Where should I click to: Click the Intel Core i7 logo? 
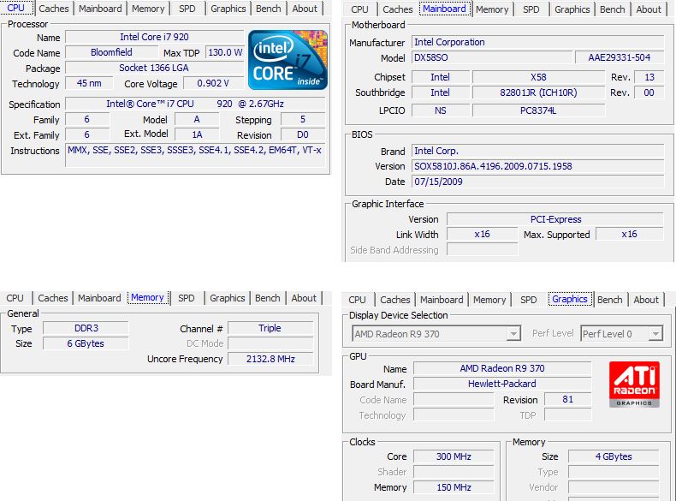coord(288,60)
